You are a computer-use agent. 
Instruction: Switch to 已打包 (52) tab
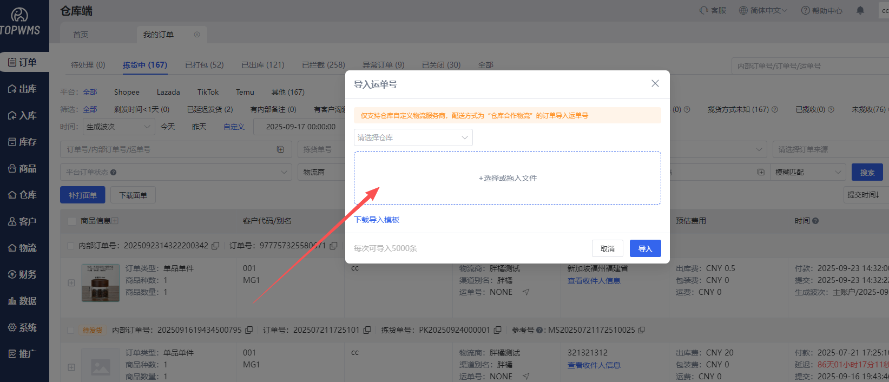(x=205, y=65)
